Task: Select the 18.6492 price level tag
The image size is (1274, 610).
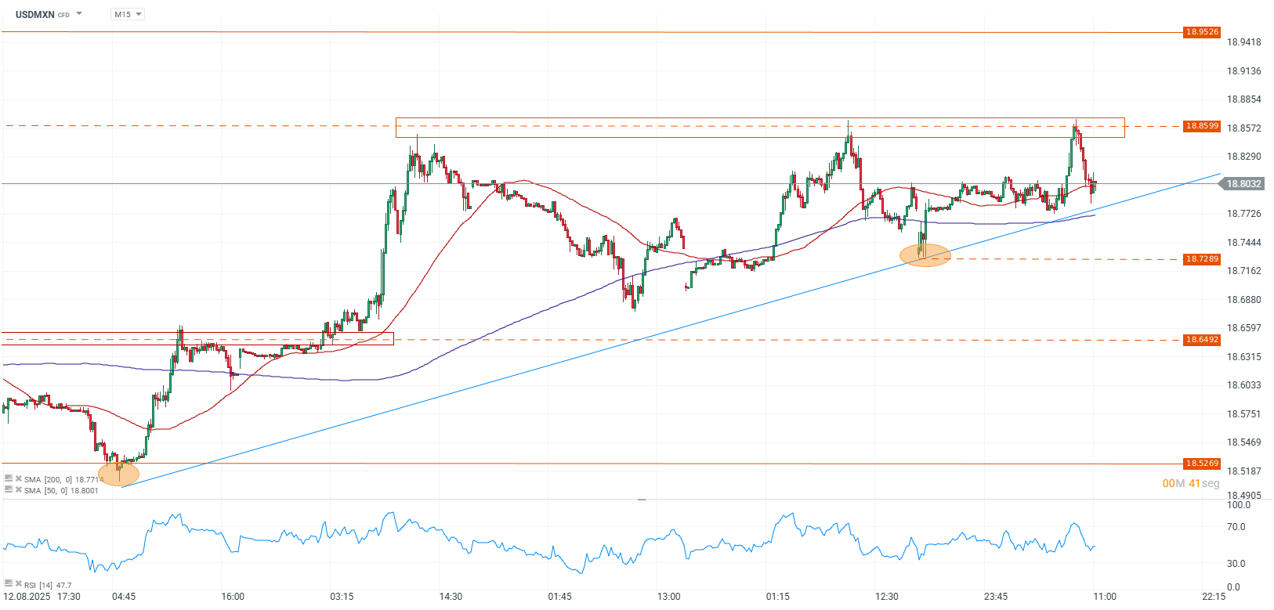Action: tap(1202, 340)
